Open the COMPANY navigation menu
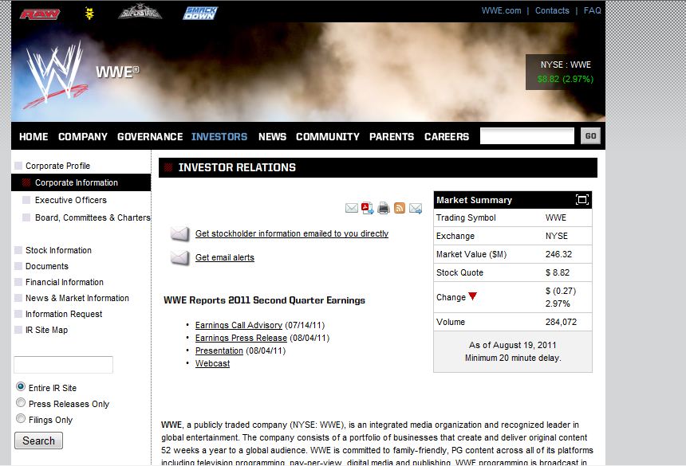The image size is (686, 466). (x=83, y=137)
